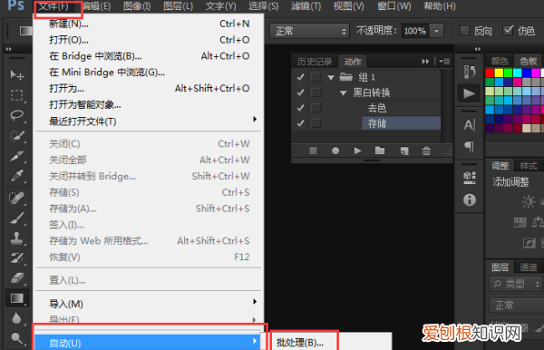Select the Gradient tool
The height and width of the screenshot is (350, 544).
(x=16, y=298)
